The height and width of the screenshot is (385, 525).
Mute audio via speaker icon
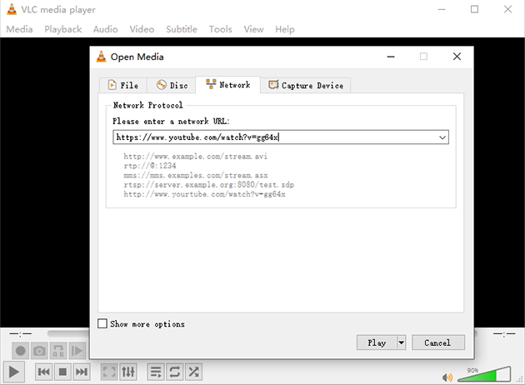[x=447, y=377]
